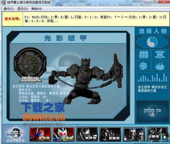The height and width of the screenshot is (144, 170).
Task: Open the 操作(C) menu
Action: (9, 9)
